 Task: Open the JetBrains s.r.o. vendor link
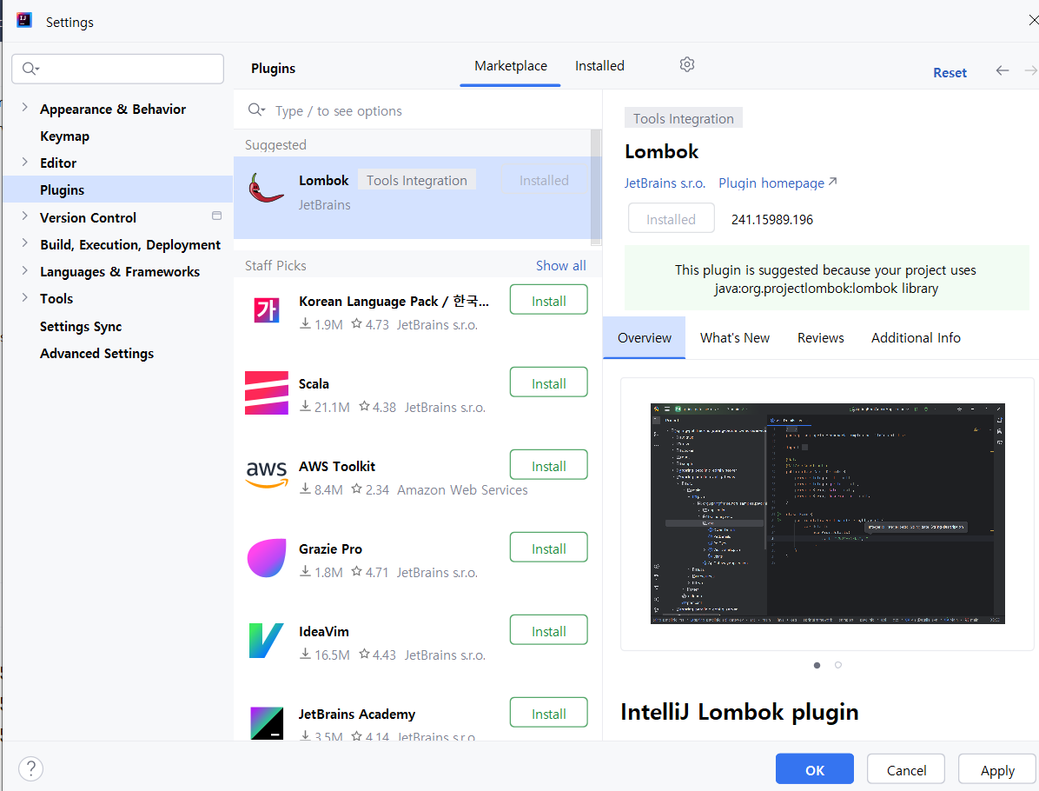(x=665, y=183)
